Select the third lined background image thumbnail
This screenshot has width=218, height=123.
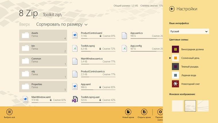(x=203, y=106)
